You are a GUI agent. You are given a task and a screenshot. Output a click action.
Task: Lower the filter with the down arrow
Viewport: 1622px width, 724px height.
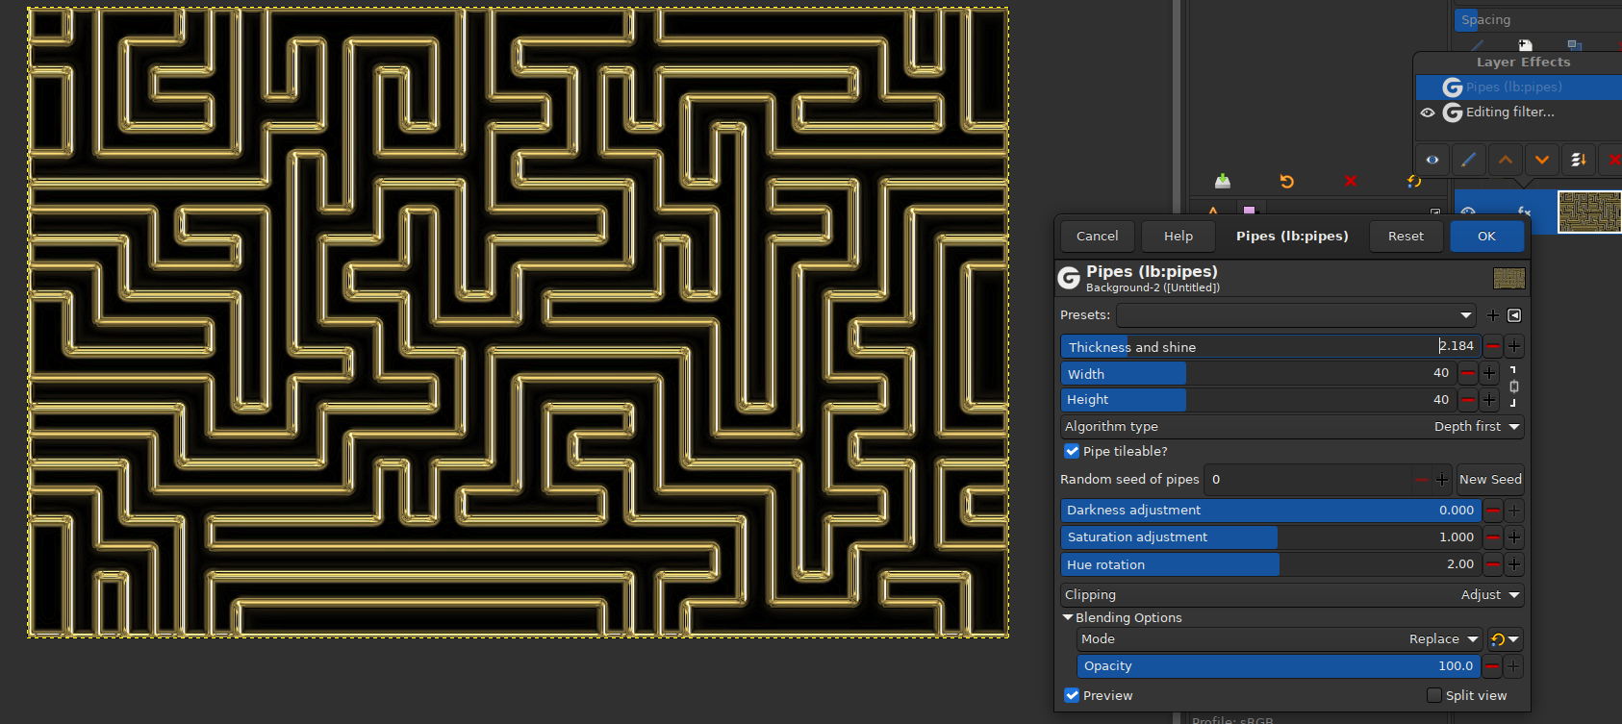1542,160
